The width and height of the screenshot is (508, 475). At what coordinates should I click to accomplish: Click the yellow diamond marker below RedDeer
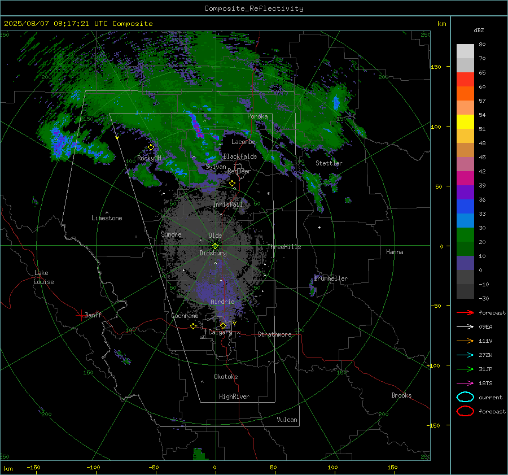point(232,184)
